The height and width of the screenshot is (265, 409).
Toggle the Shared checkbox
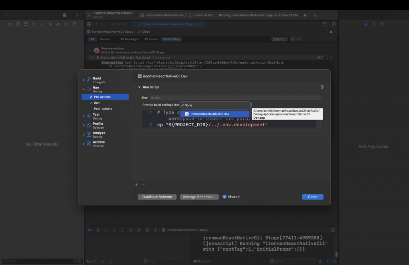224,197
